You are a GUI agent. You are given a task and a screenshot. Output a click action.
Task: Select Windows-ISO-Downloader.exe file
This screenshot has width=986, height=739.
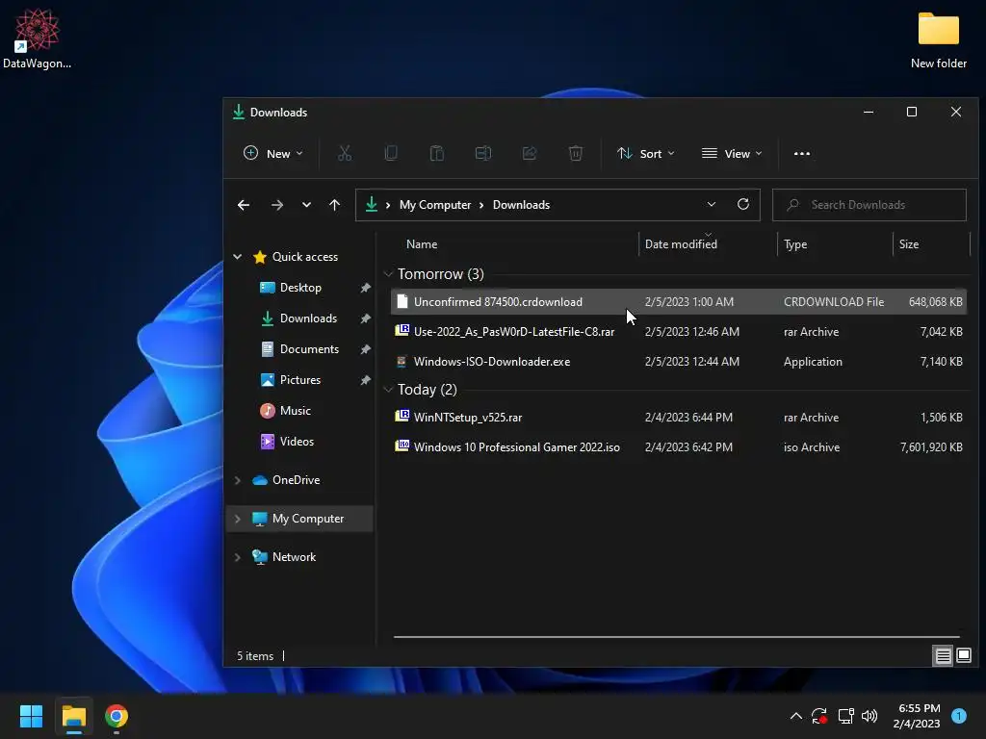coord(678,362)
